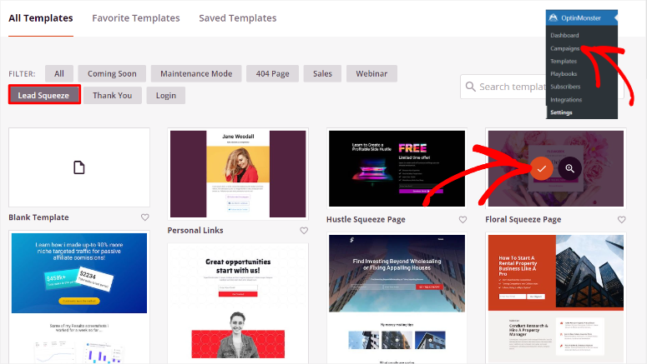The image size is (647, 364).
Task: Click the blank page file icon
Action: point(78,167)
